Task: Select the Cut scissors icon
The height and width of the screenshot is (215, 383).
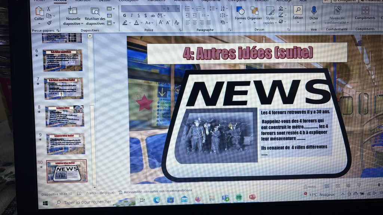Action: pos(49,9)
